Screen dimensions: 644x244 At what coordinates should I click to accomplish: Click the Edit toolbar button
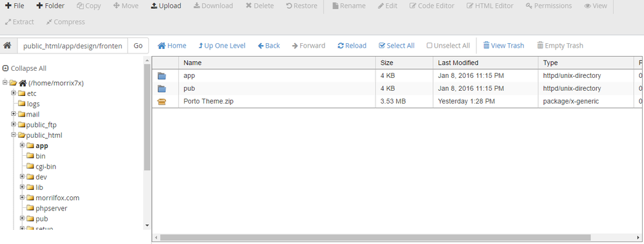387,6
